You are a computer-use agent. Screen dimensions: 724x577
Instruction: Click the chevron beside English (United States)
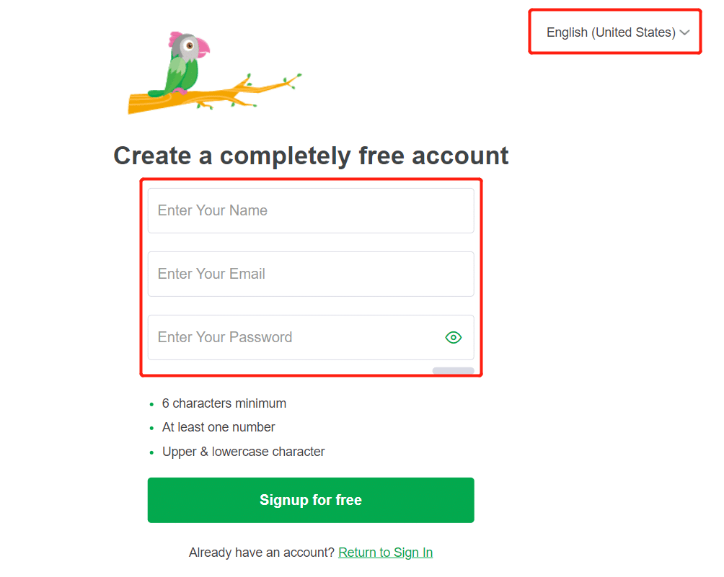click(x=684, y=32)
